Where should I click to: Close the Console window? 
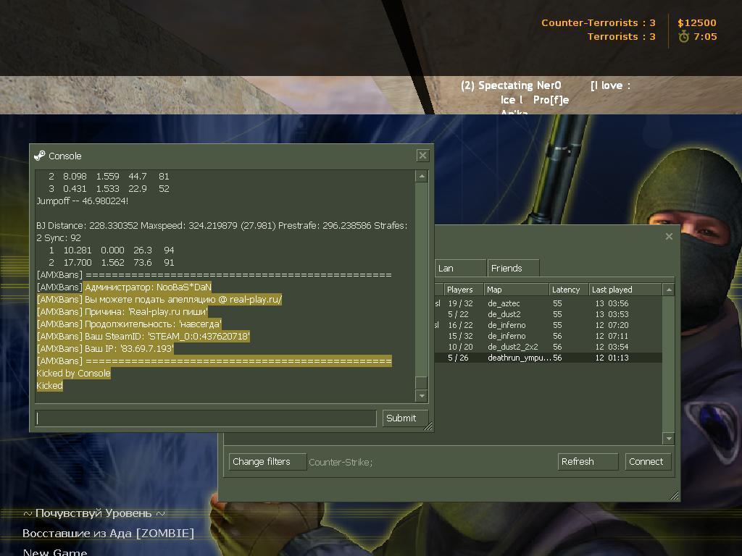point(422,156)
